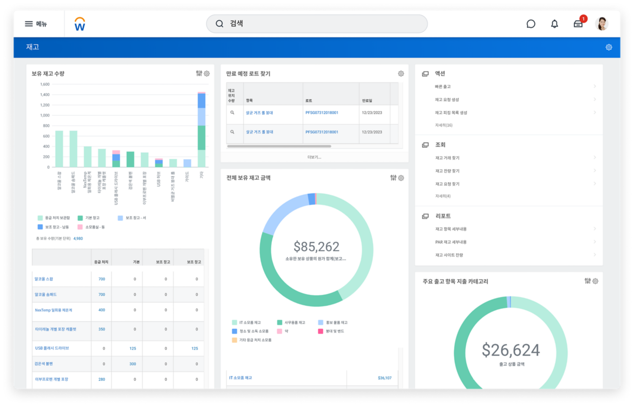
Task: Expand the 재고 거래 찾기 chevron
Action: click(595, 157)
